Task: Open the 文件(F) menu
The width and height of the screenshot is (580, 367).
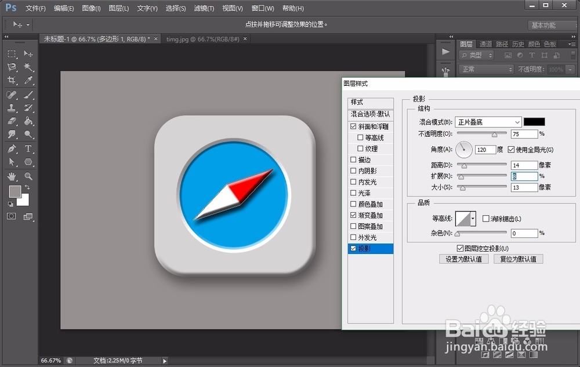Action: 35,8
